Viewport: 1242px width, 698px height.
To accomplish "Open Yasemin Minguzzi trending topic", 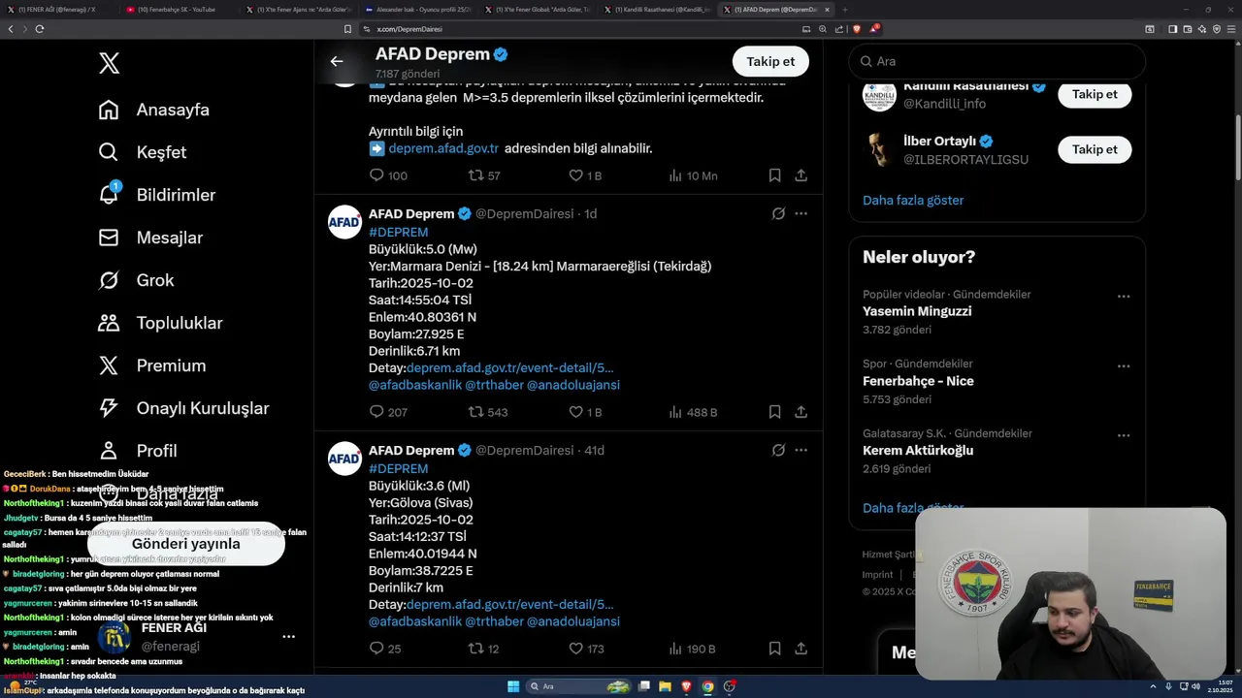I will coord(917,311).
